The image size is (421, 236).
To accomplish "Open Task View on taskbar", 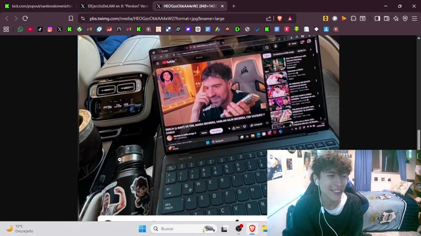I will 224,228.
